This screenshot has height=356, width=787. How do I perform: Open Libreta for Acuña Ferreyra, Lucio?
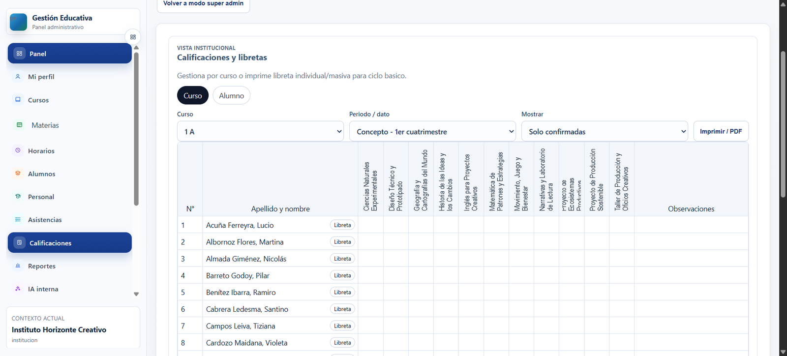[x=342, y=225]
